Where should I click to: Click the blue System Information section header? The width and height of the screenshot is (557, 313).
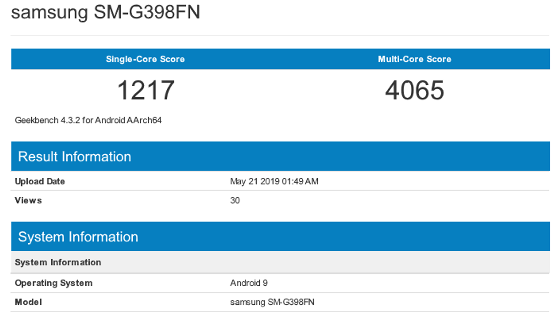[281, 236]
